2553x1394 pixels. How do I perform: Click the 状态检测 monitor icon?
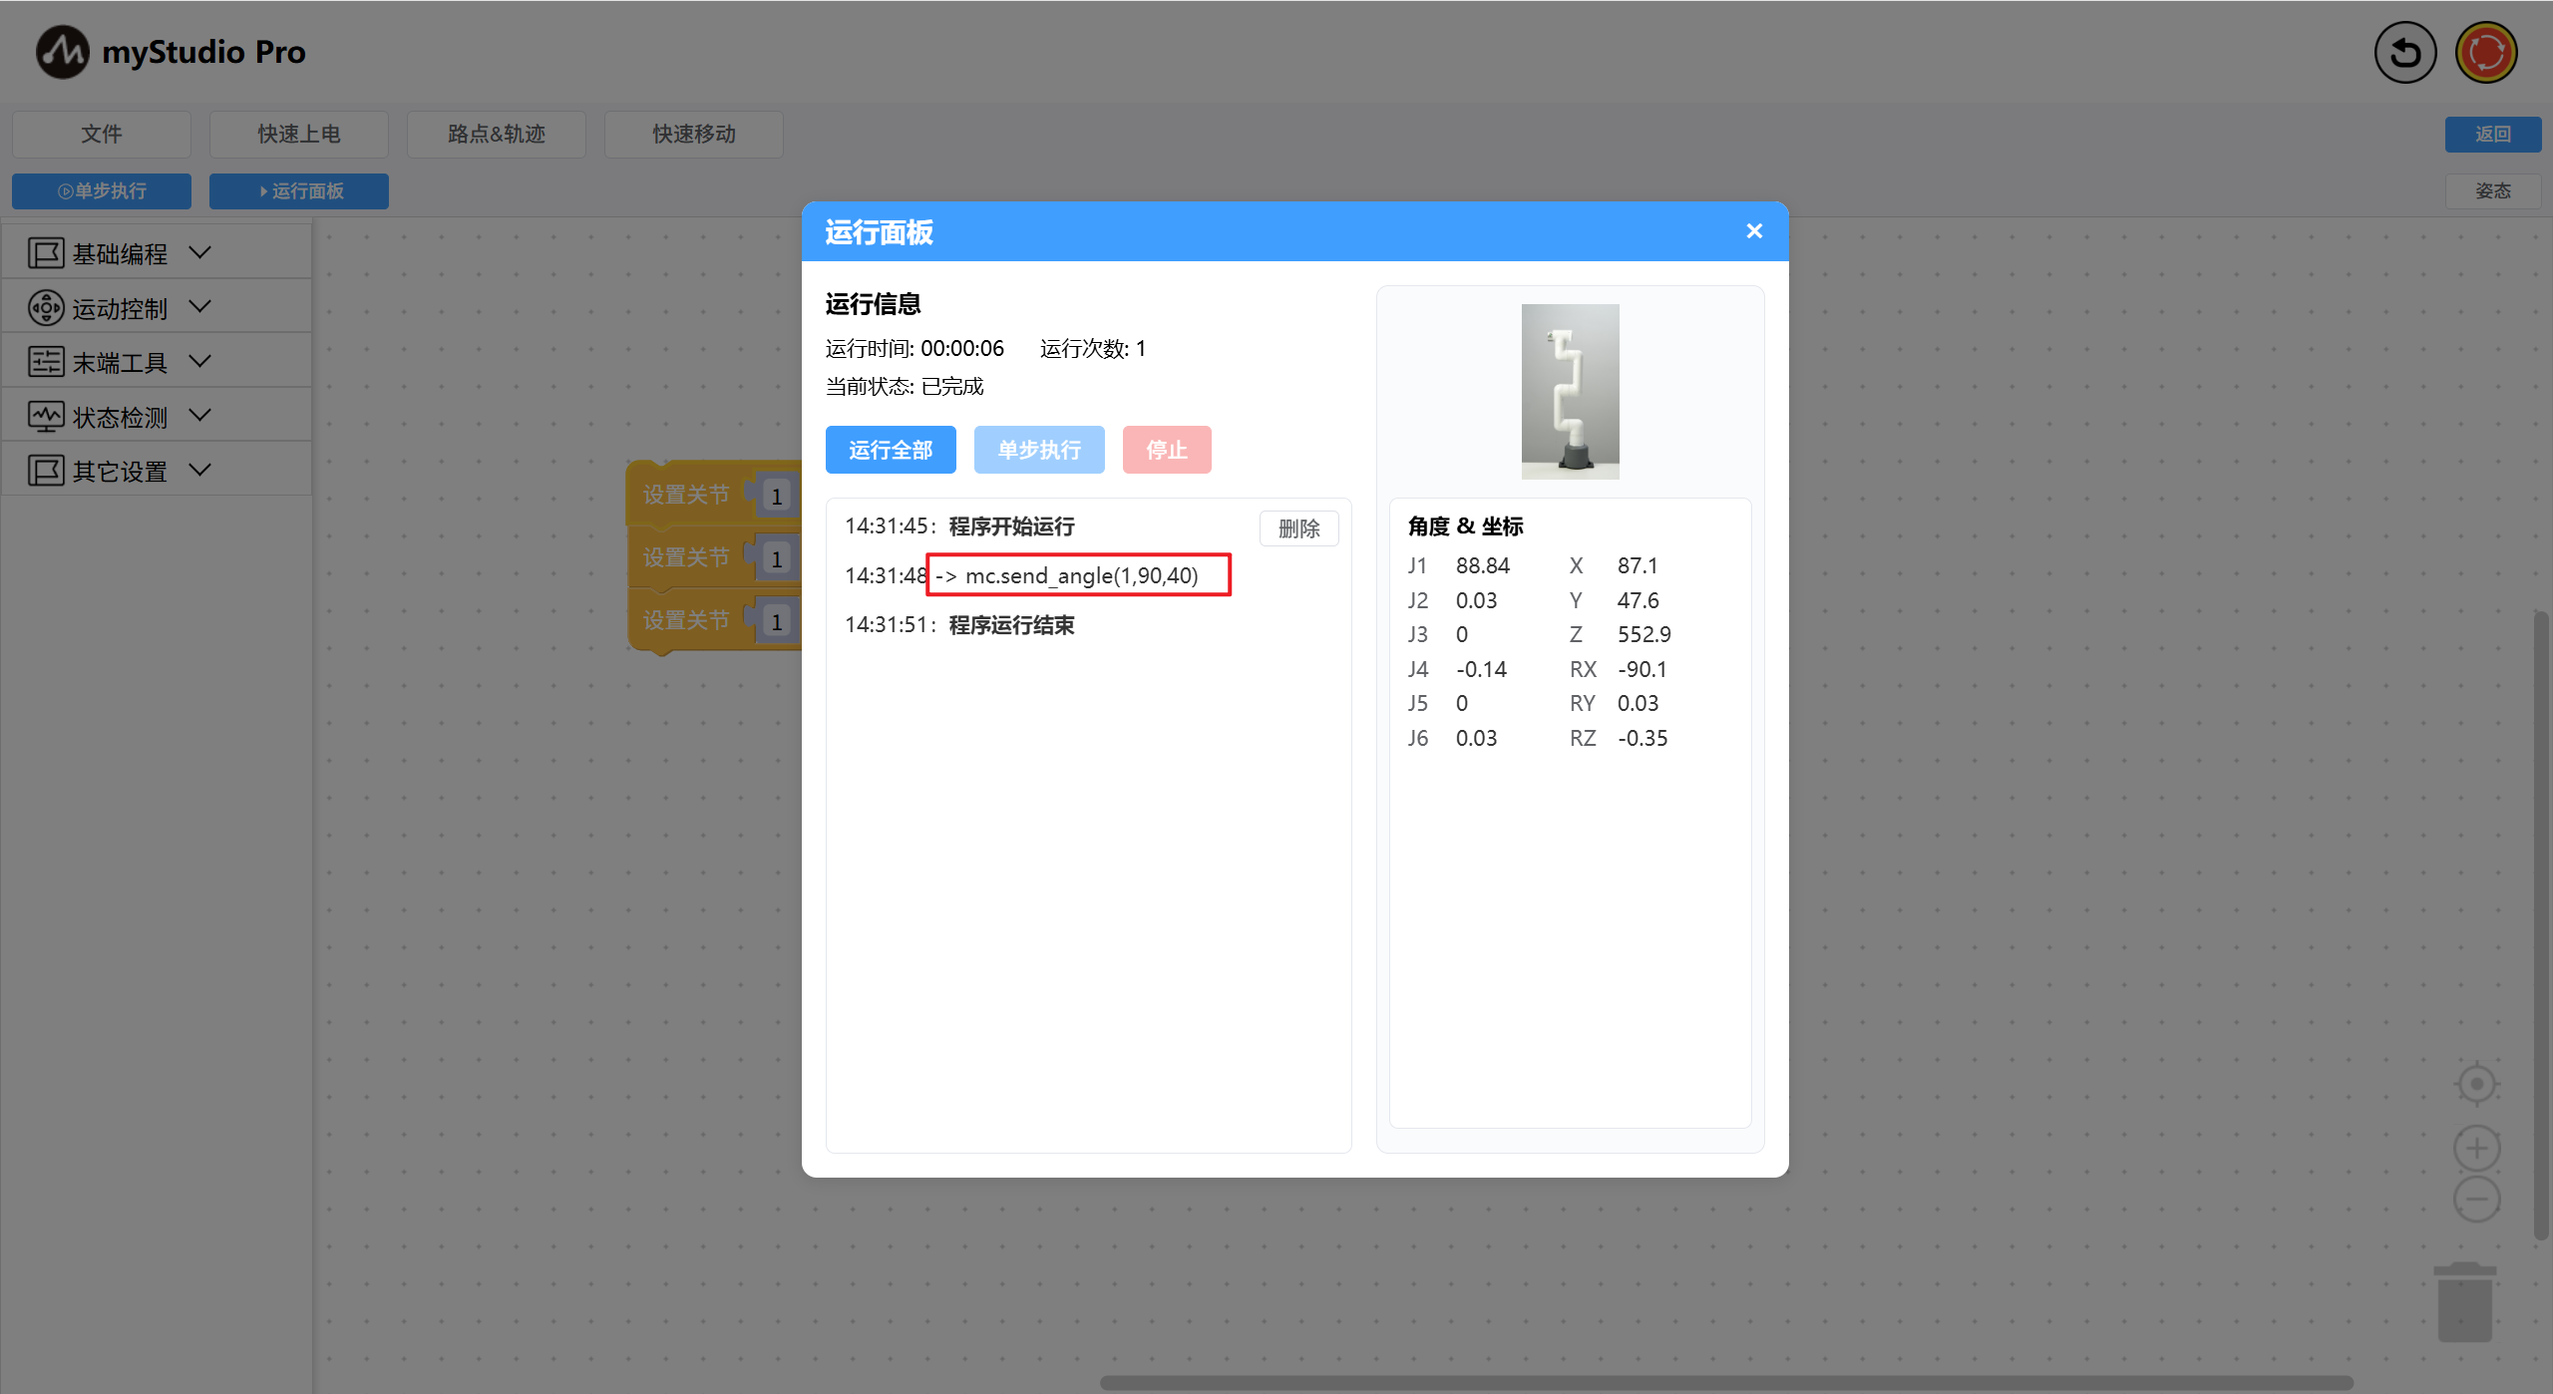46,416
